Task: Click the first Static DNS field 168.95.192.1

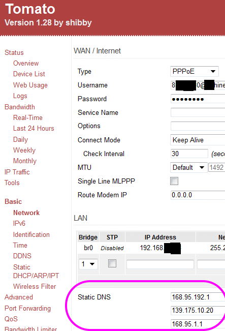Action: [x=198, y=297]
